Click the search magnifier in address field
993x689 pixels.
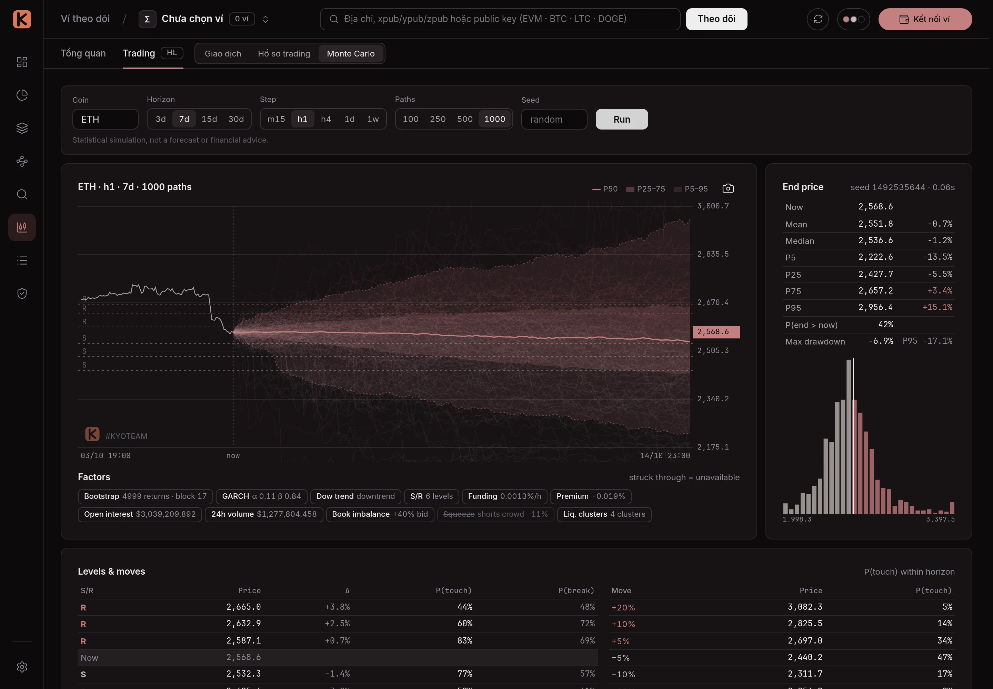(x=334, y=19)
